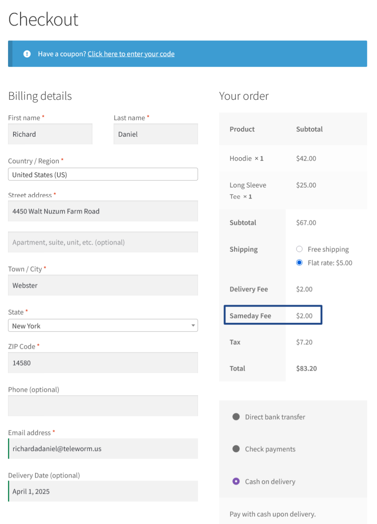Choose Check payments method
377x524 pixels.
236,449
